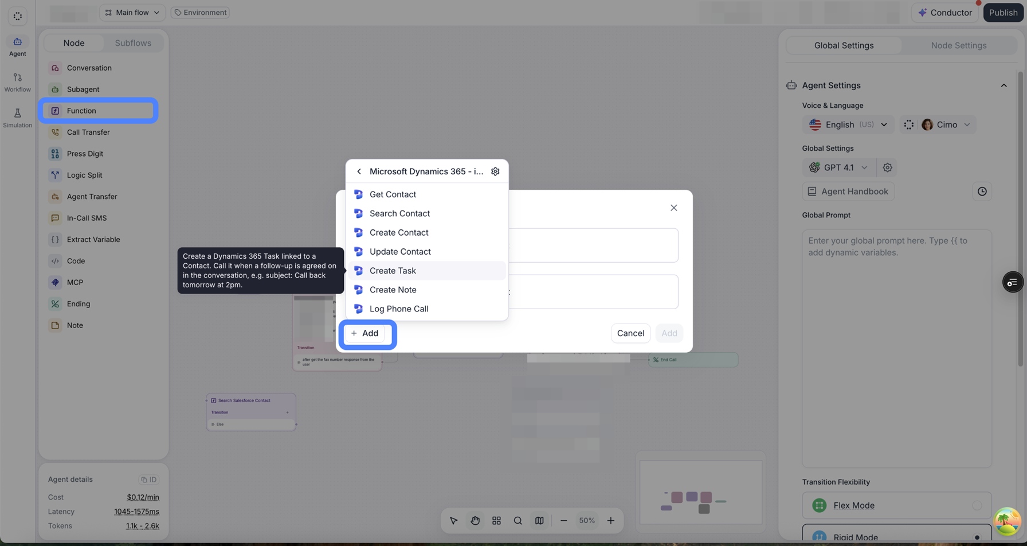Screen dimensions: 1027x546
Task: Open the Main flow dropdown
Action: pyautogui.click(x=132, y=13)
